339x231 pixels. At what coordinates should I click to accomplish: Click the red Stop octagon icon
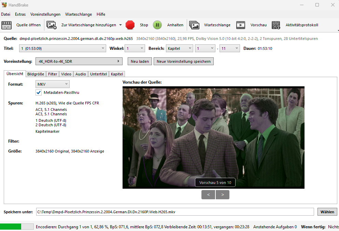(x=130, y=25)
